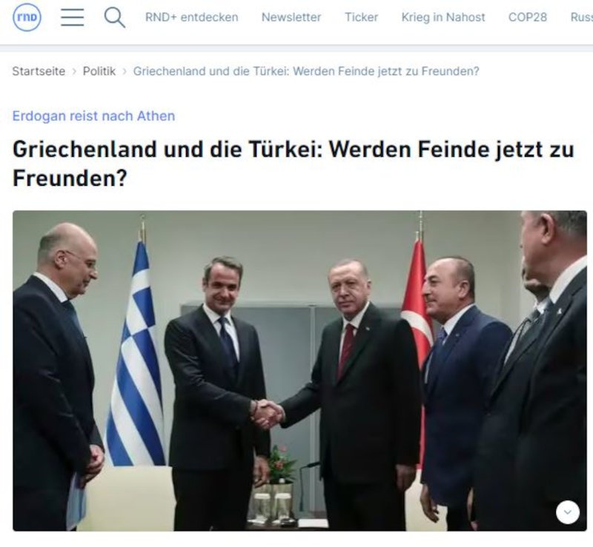Click the article title breadcrumb

tap(306, 71)
